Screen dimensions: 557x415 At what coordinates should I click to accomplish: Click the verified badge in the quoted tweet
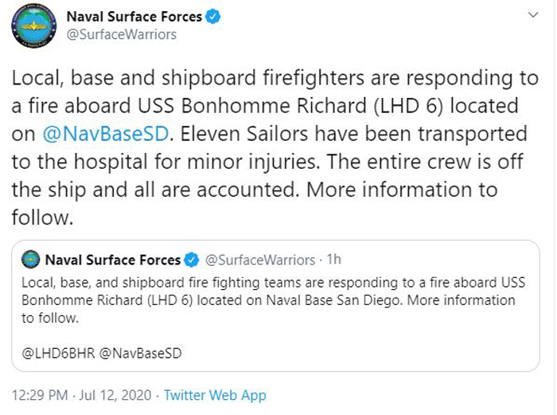pos(192,260)
